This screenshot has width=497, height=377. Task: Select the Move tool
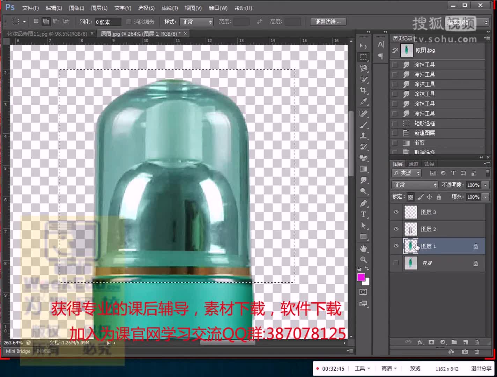click(x=363, y=46)
